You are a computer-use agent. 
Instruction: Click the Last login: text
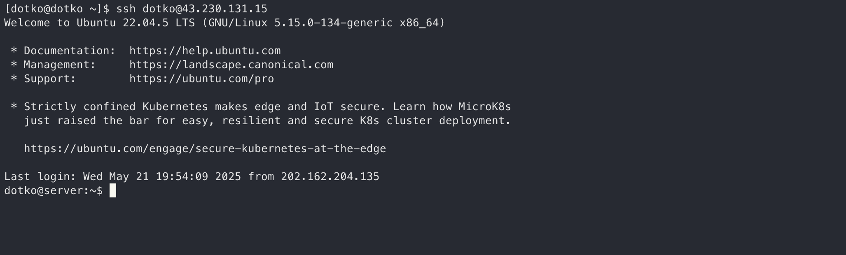tap(40, 177)
